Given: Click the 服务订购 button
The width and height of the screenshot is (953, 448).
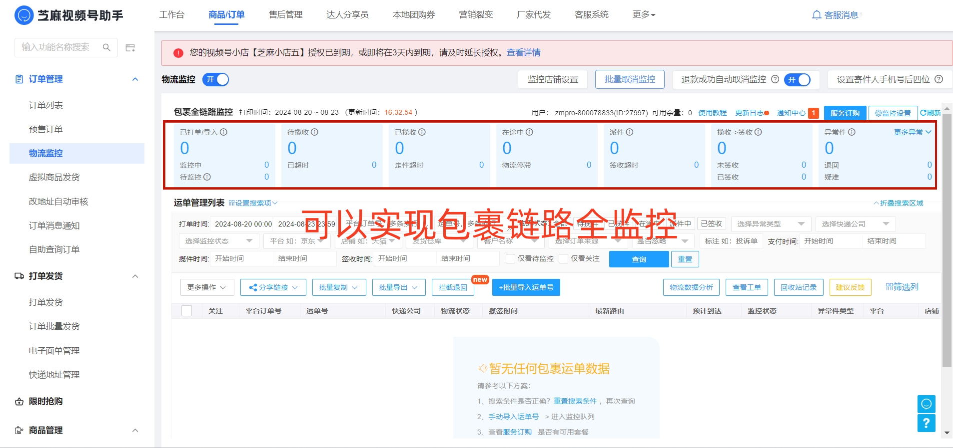Looking at the screenshot, I should point(845,113).
